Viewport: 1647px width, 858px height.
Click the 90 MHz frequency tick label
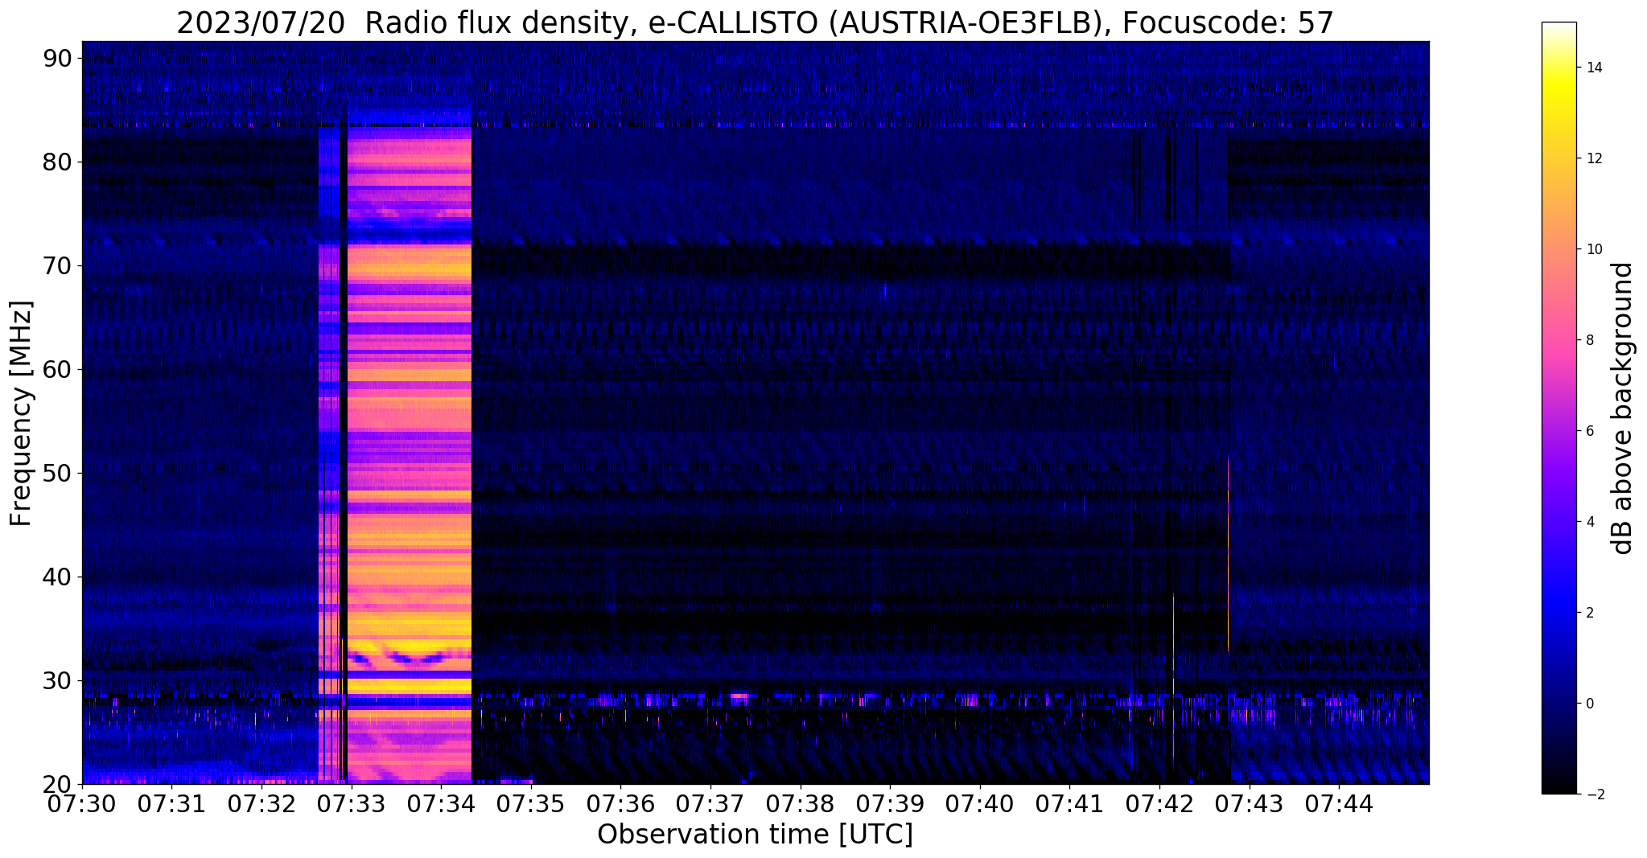[x=57, y=58]
